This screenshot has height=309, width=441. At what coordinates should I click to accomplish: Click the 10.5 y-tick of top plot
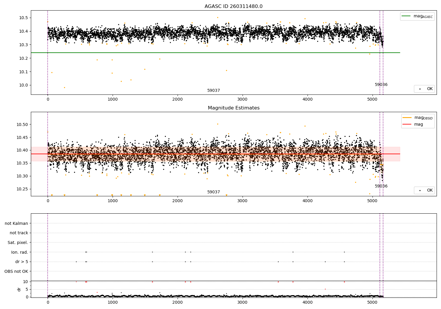tap(24, 18)
